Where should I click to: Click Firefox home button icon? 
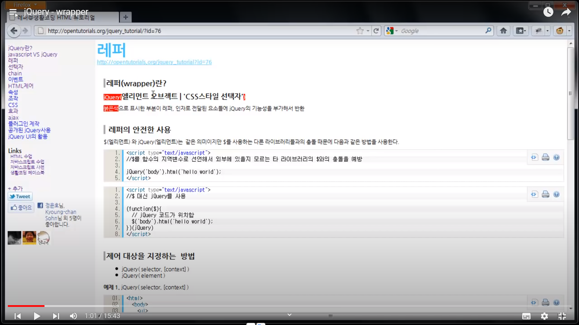(503, 31)
